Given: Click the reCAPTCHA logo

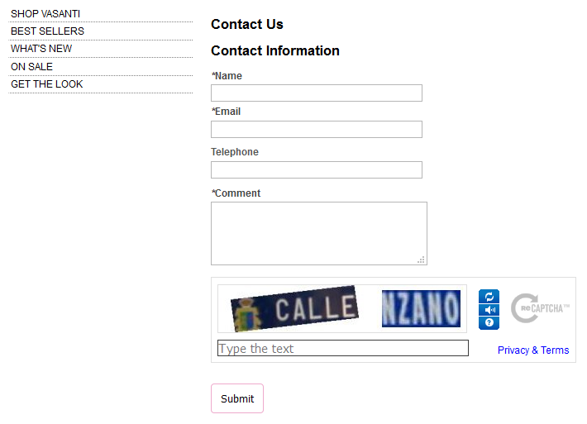Looking at the screenshot, I should 540,308.
